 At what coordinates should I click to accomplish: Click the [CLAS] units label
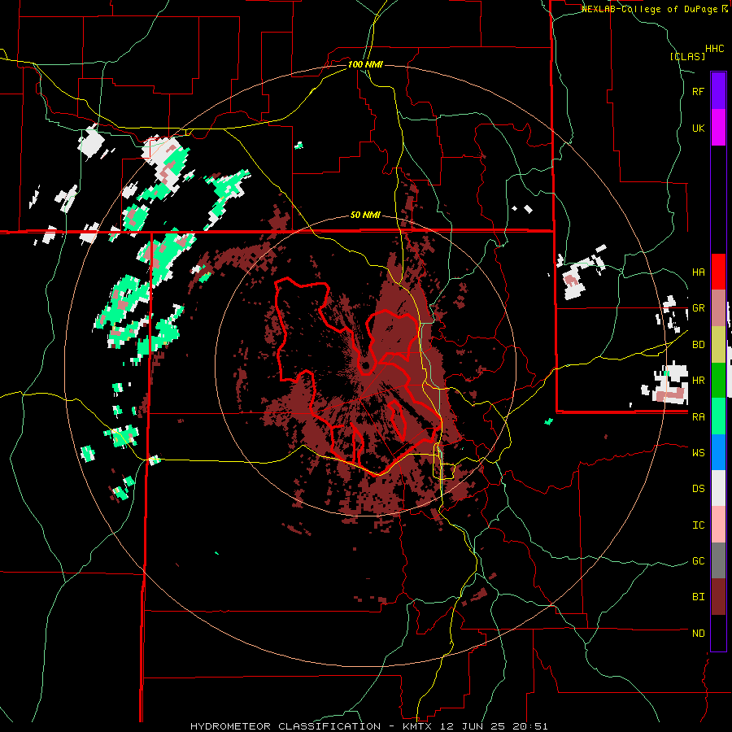687,56
